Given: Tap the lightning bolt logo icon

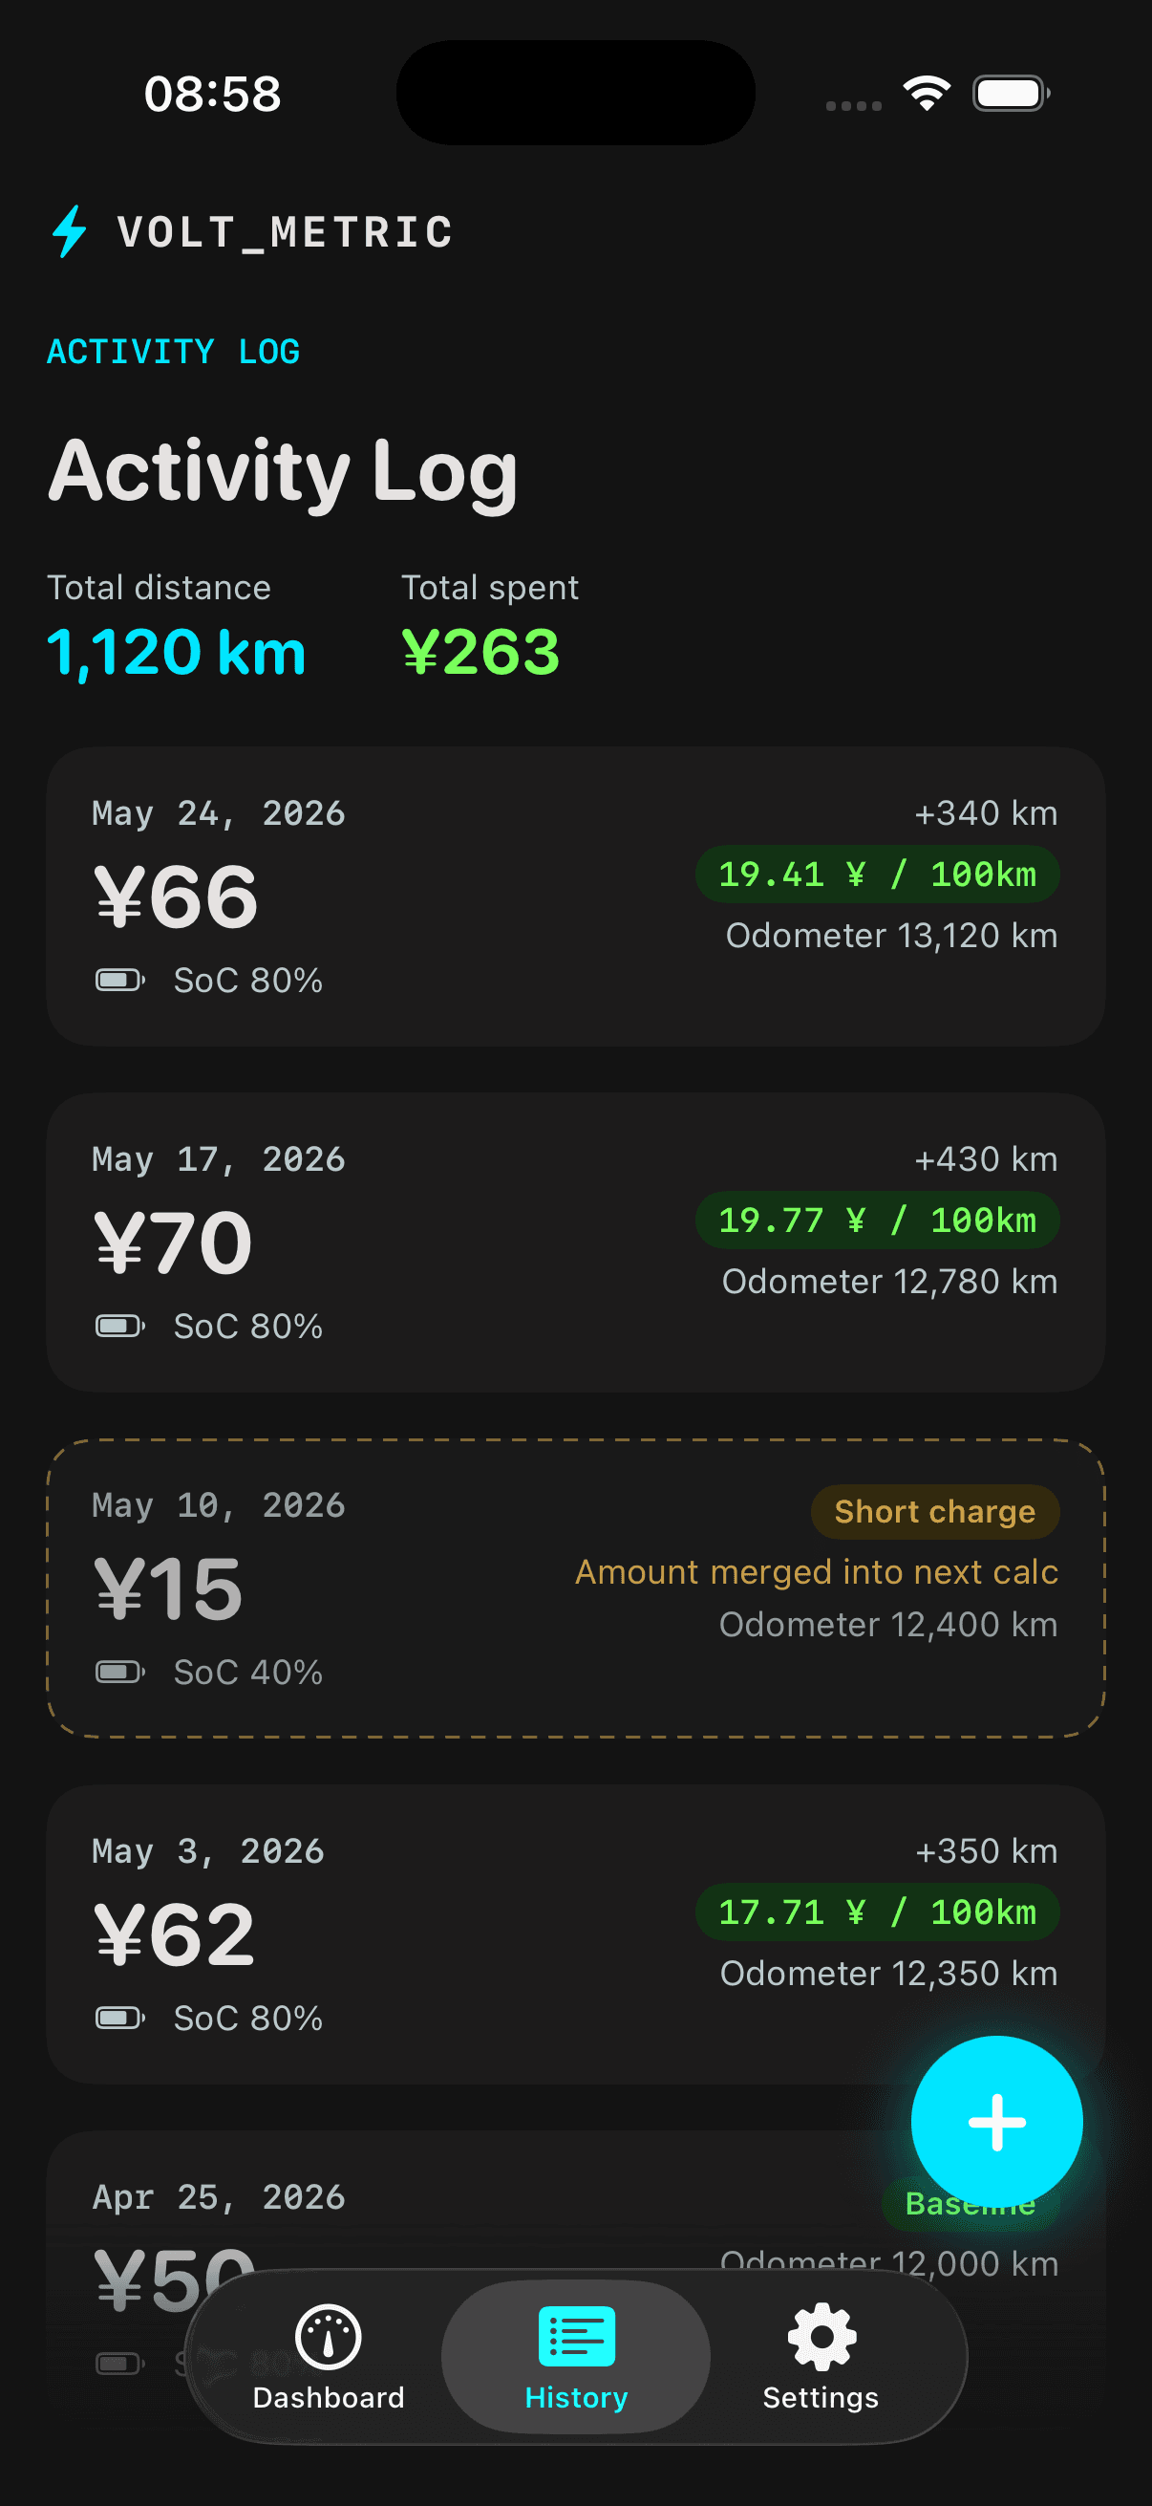Looking at the screenshot, I should coord(69,231).
